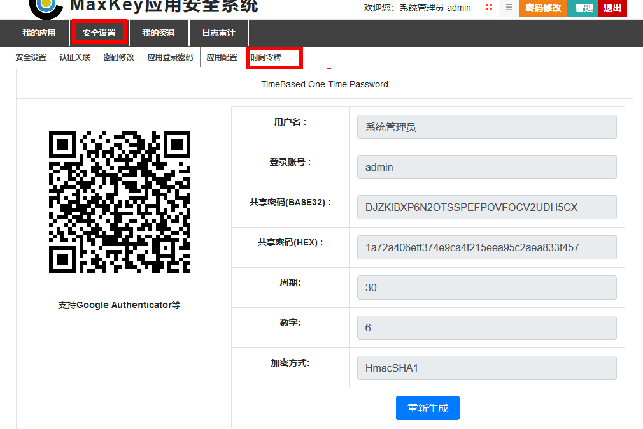643x429 pixels.
Task: Switch to the orange grid view icon
Action: 489,8
